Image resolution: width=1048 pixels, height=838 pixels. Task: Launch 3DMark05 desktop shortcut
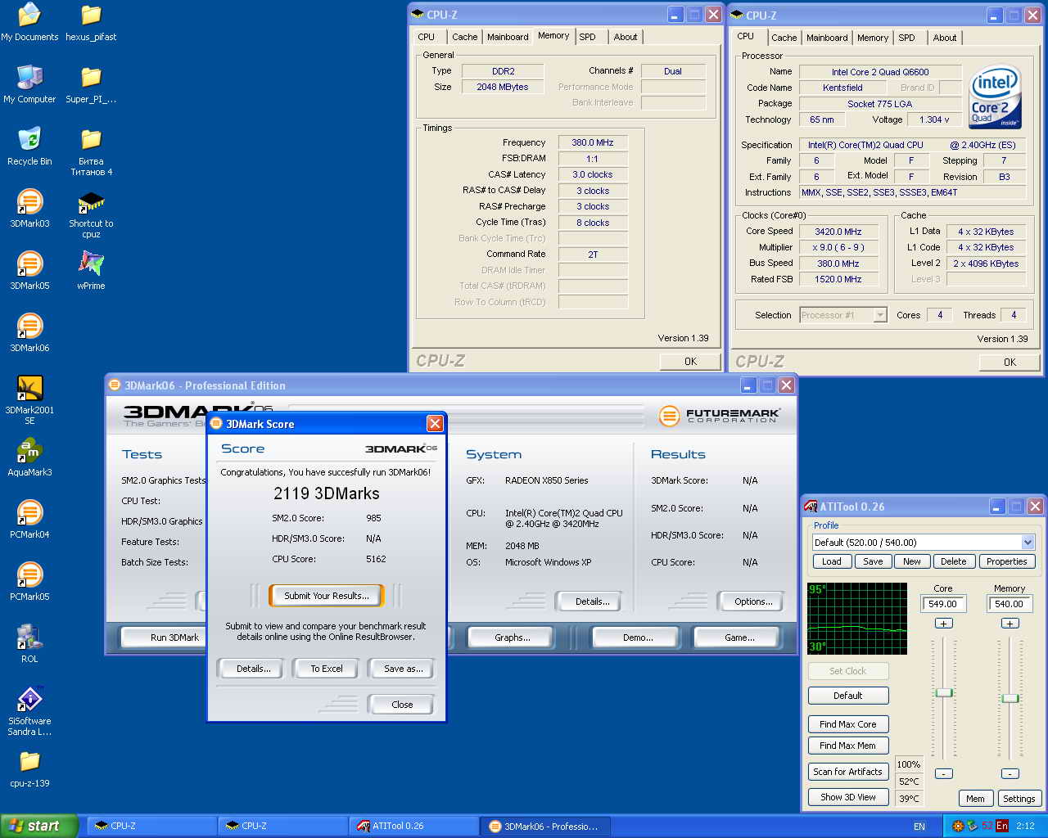(29, 270)
